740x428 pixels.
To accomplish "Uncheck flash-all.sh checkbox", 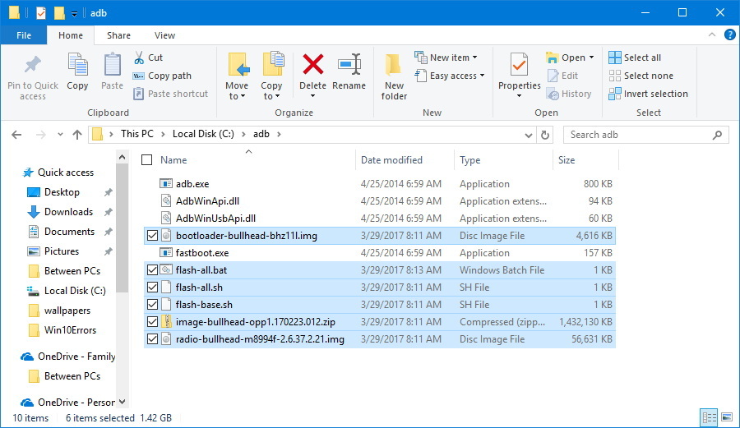I will pos(152,287).
